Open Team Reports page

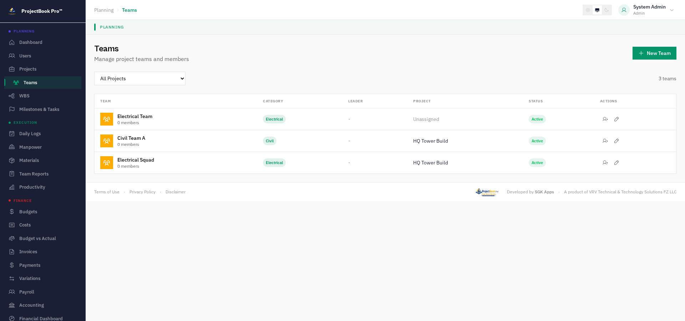43,174
